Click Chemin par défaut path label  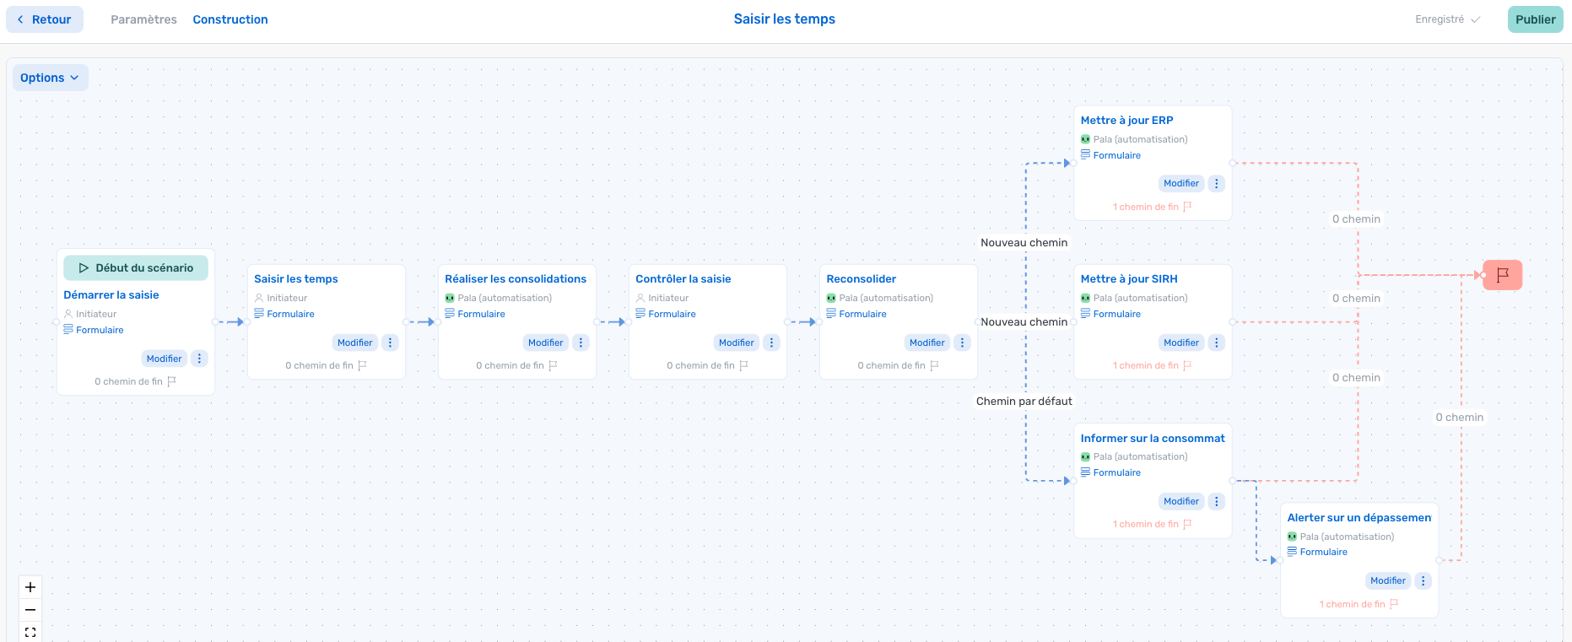(1024, 402)
